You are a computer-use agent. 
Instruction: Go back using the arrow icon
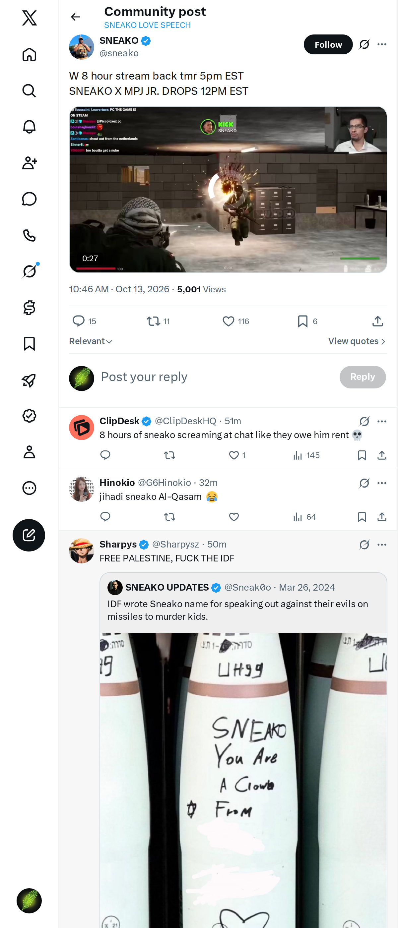[75, 17]
